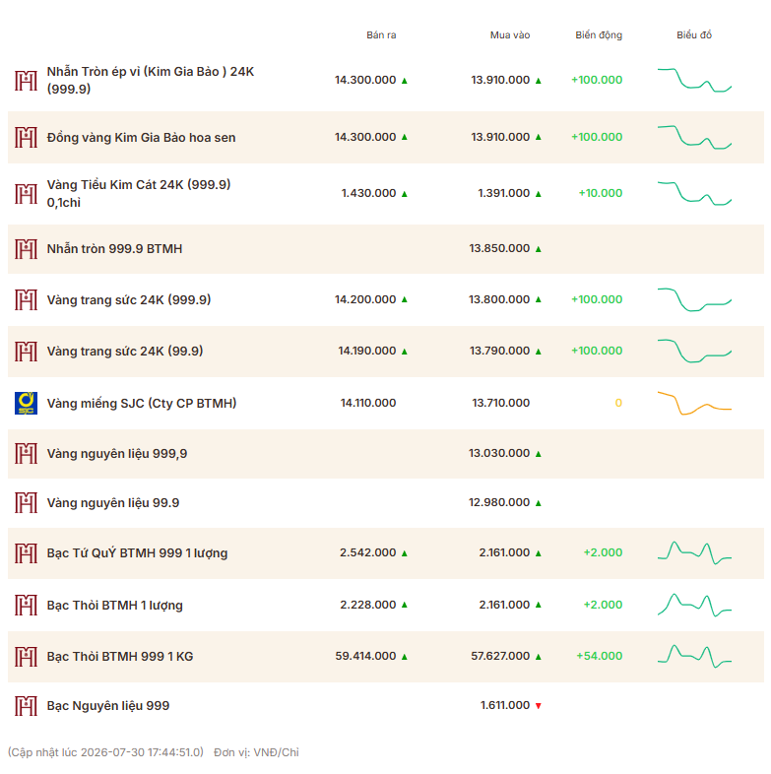Image resolution: width=771 pixels, height=774 pixels.
Task: Open trend chart for Bạc Thỏi 999 1 KG
Action: 694,656
